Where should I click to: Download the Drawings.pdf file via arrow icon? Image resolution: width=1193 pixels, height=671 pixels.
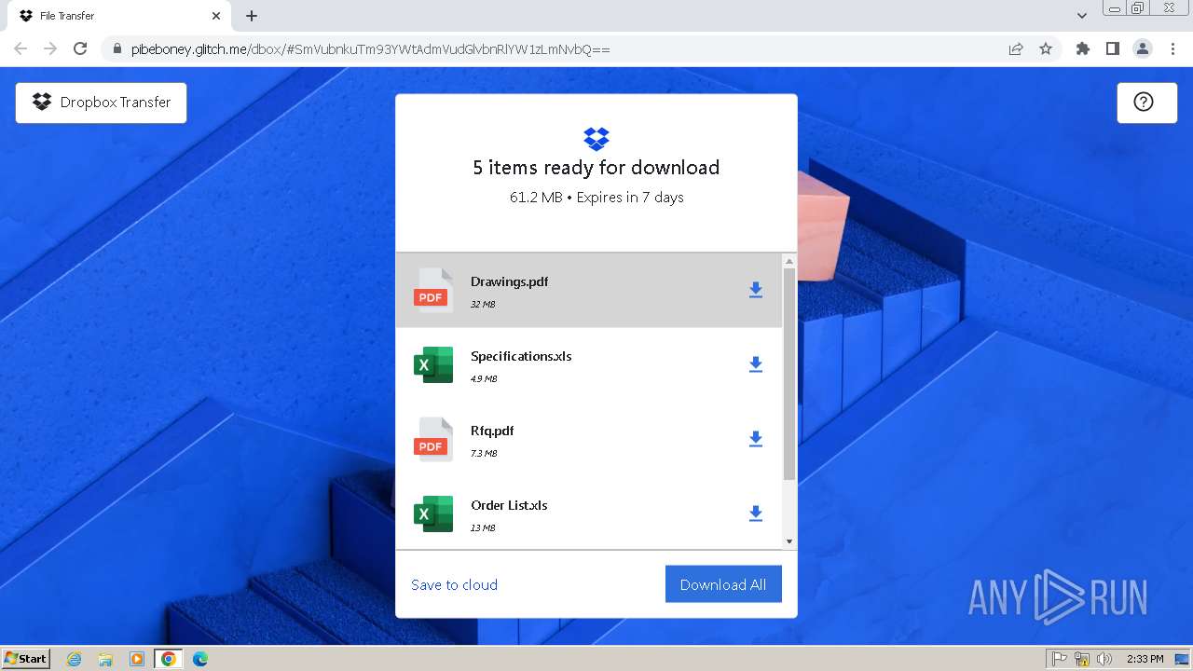pos(756,290)
